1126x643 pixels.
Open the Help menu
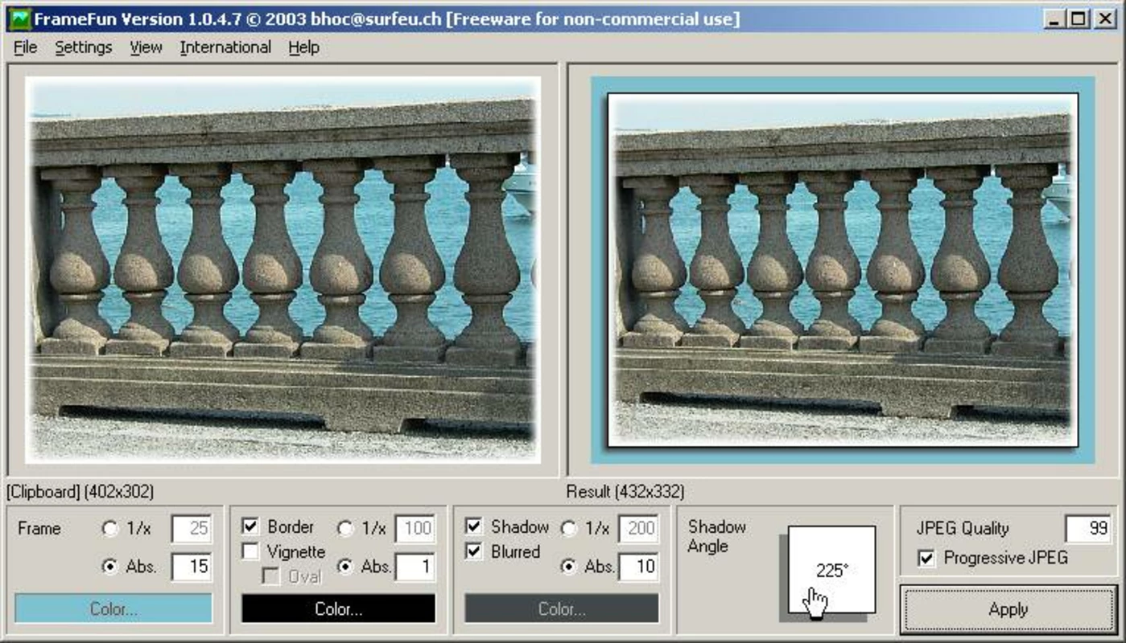click(x=303, y=47)
